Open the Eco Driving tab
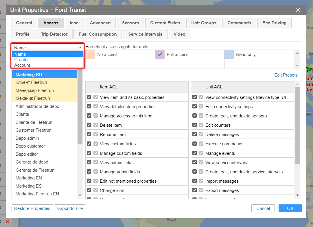The width and height of the screenshot is (313, 227). (274, 23)
